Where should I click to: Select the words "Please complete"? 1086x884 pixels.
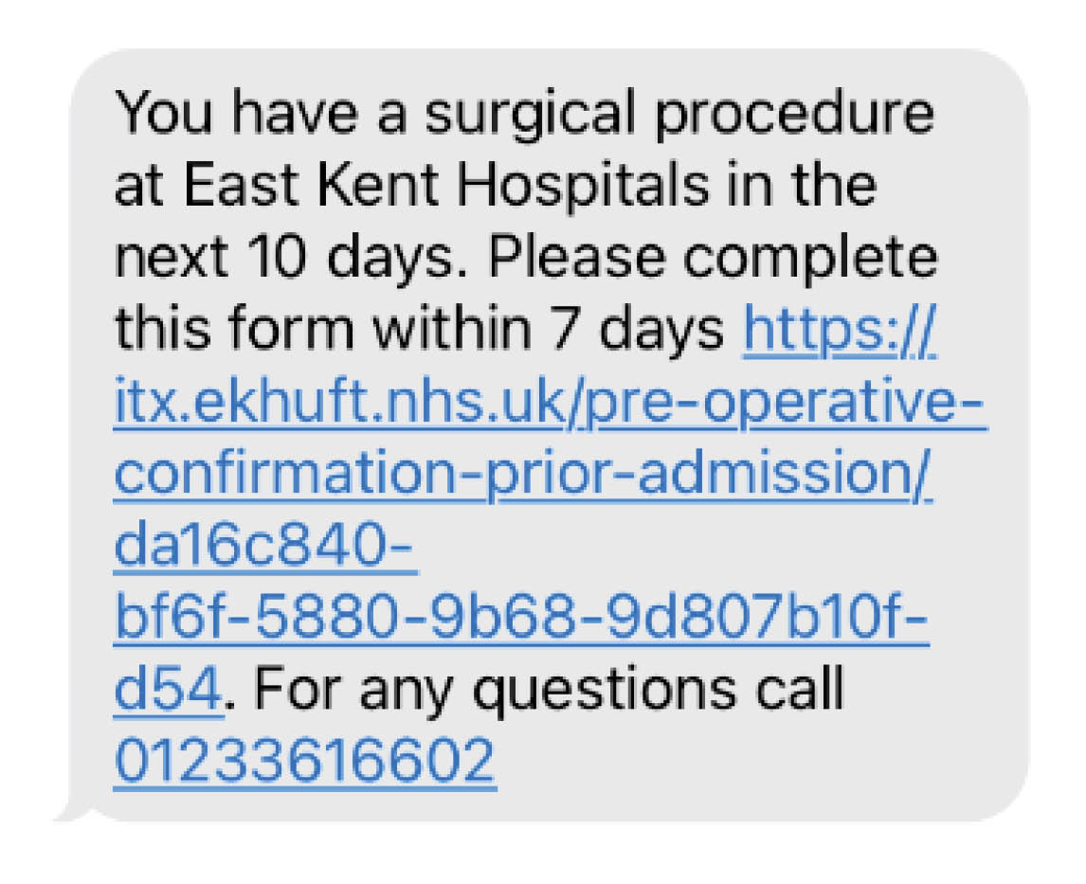click(x=713, y=261)
